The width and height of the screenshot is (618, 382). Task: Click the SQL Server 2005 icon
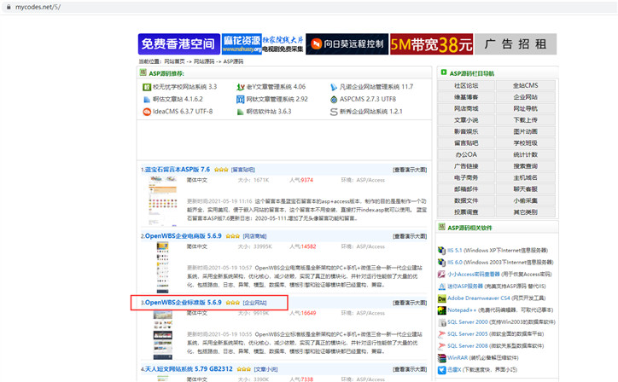point(441,334)
